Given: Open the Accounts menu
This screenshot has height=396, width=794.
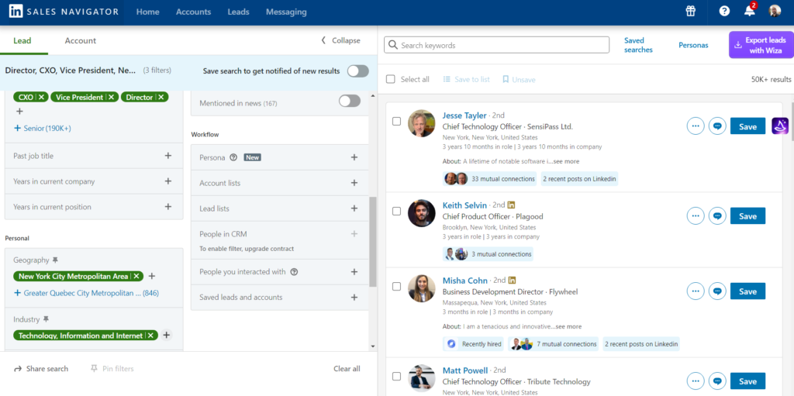Looking at the screenshot, I should click(193, 12).
